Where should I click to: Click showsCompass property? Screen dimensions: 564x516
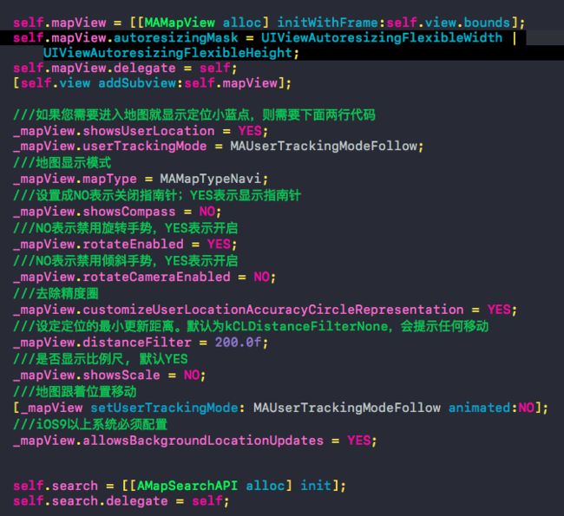point(129,212)
